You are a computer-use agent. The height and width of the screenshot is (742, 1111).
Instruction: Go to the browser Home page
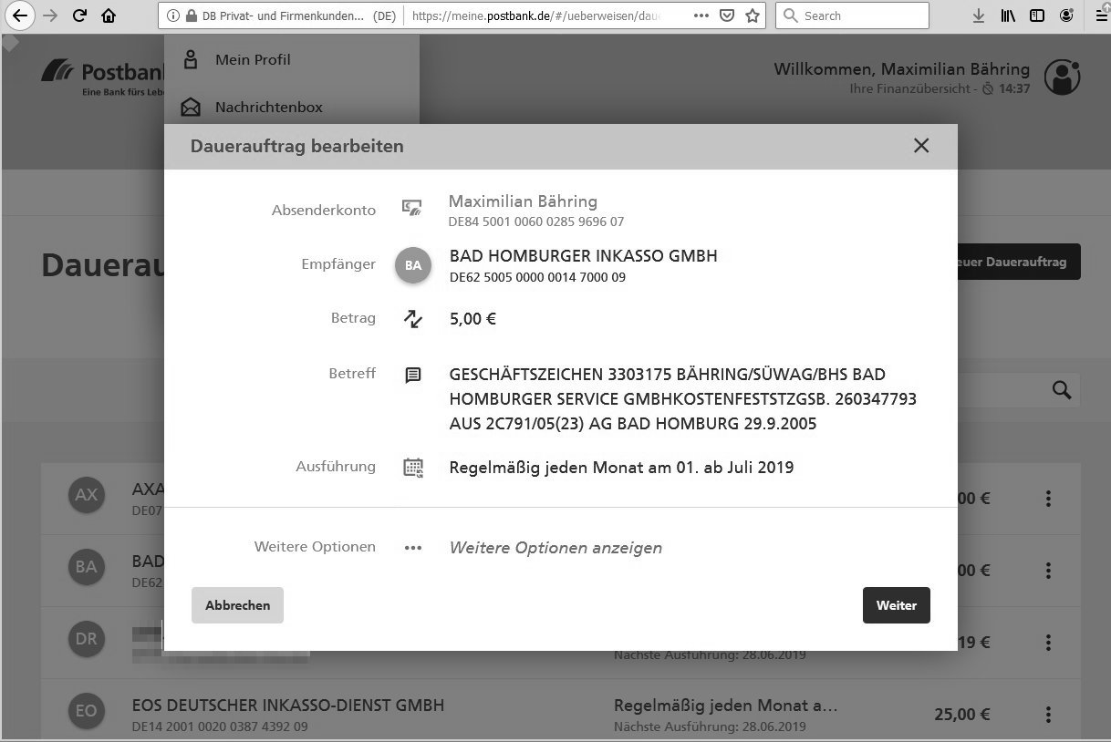click(x=109, y=15)
